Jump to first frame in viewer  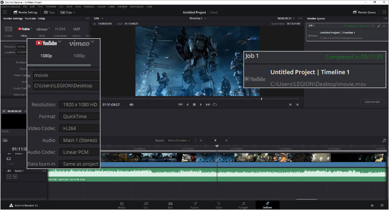[181, 105]
